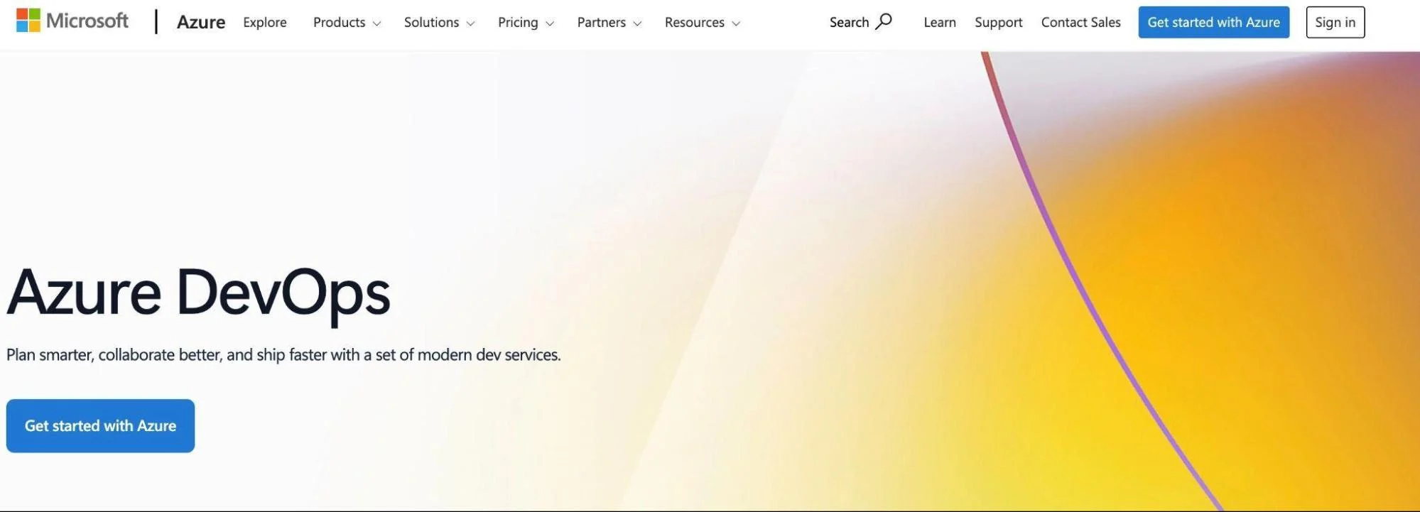This screenshot has height=512, width=1420.
Task: Click the magnifying glass search icon
Action: coord(884,21)
